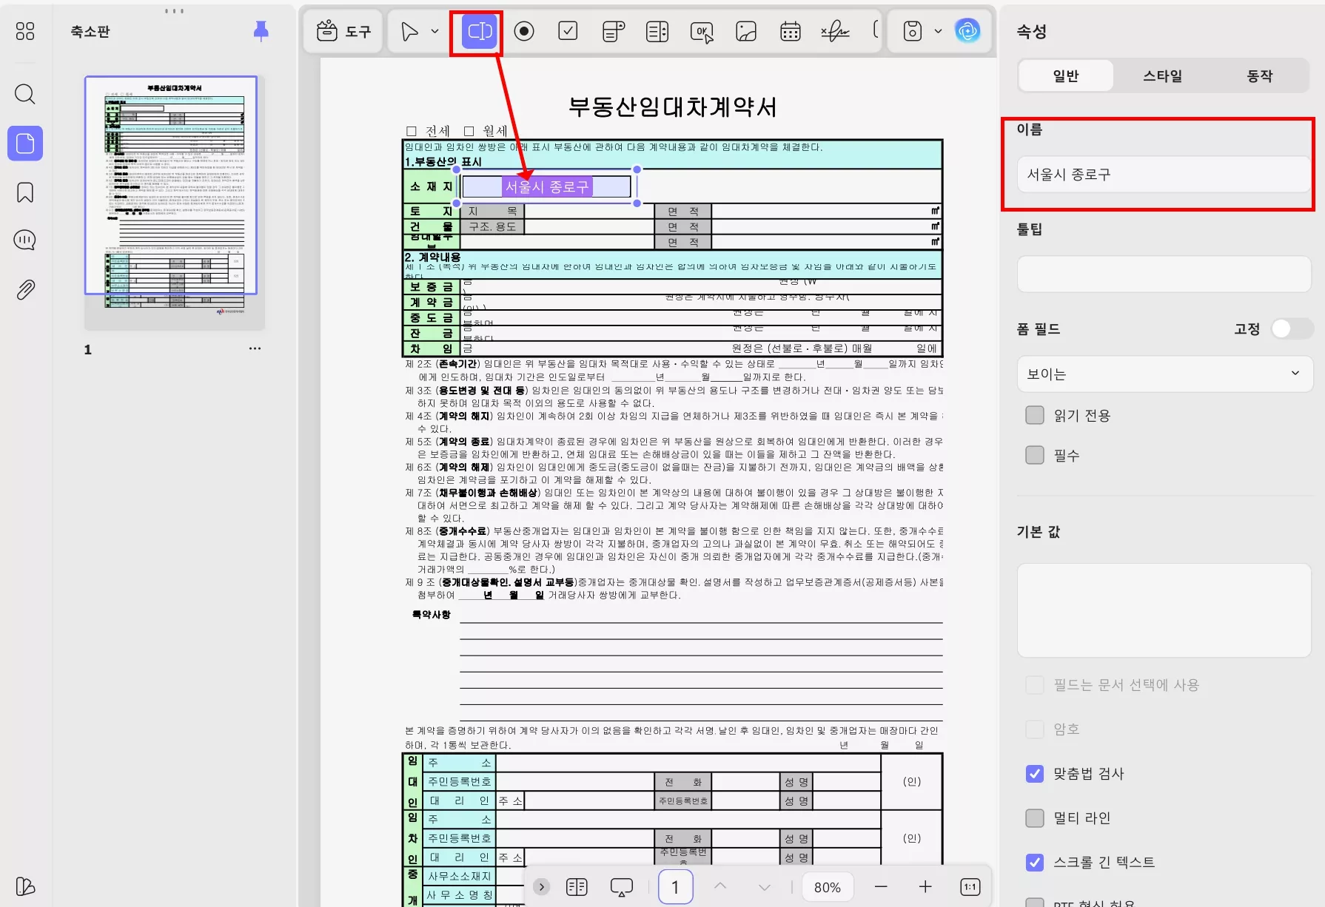Screen dimensions: 1325x907
Task: Open the save button dropdown
Action: [939, 31]
